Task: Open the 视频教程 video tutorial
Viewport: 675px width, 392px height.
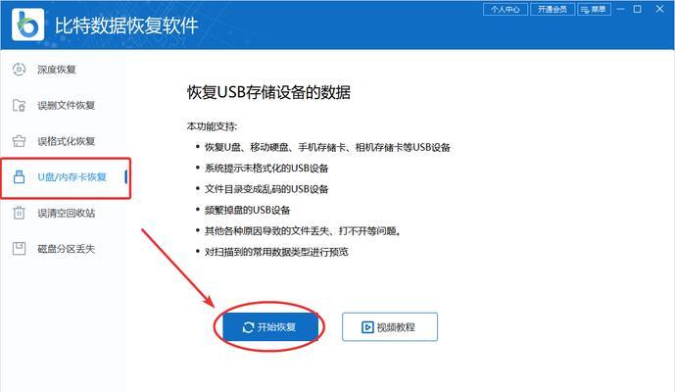Action: point(390,327)
